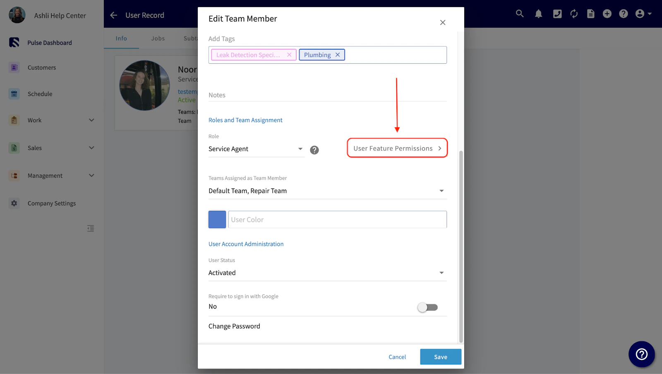Click the refresh sync icon
Viewport: 662px width, 374px height.
[x=574, y=14]
